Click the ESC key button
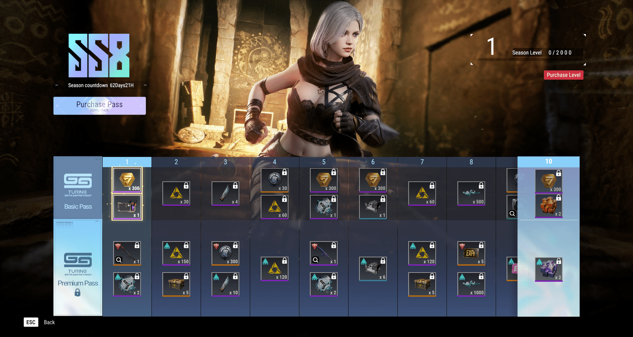The image size is (633, 337). pos(31,322)
